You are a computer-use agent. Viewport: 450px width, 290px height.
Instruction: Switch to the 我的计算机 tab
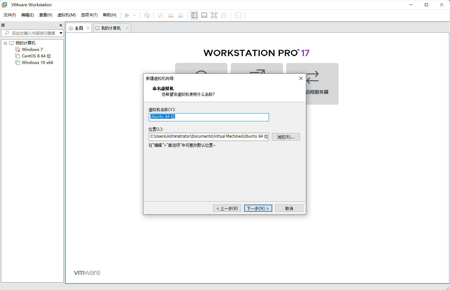click(111, 28)
